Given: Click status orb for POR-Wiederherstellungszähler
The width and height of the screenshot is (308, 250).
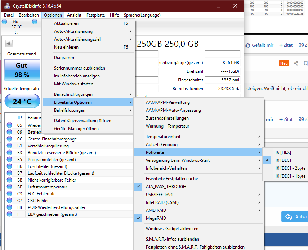Looking at the screenshot, I should tap(9, 207).
